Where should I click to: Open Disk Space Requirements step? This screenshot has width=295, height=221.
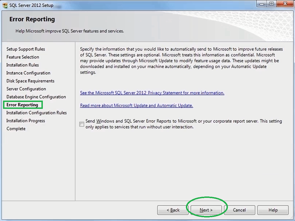point(30,81)
